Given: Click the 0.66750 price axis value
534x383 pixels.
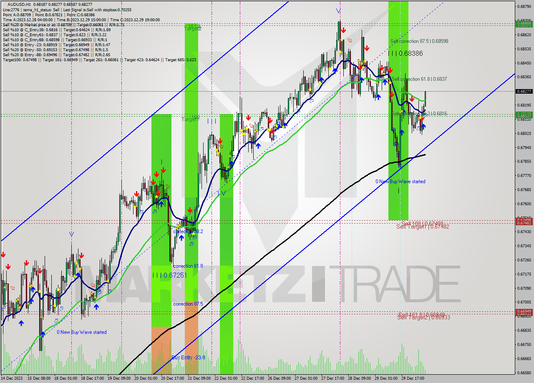Looking at the screenshot, I should [x=524, y=344].
